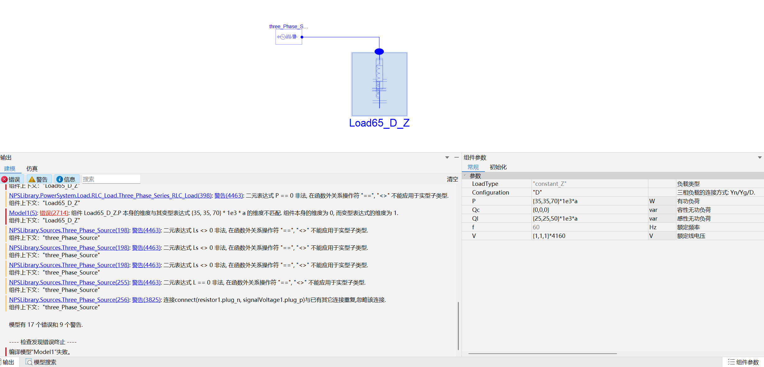Open the bottom 模型搜索 tab
This screenshot has height=367, width=764.
(x=41, y=362)
